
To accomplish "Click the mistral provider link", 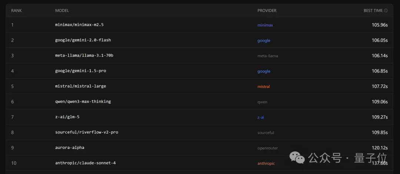I will click(264, 86).
